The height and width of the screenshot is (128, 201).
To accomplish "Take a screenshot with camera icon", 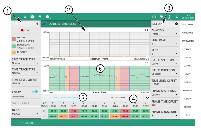I will (x=32, y=16).
